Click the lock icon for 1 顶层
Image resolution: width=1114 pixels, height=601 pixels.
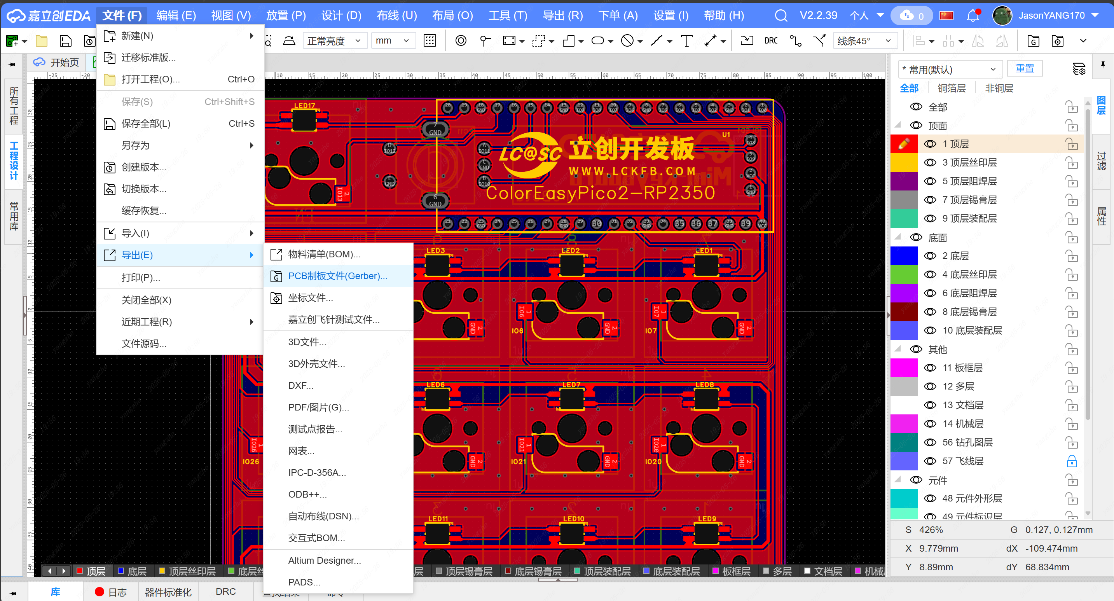point(1071,143)
